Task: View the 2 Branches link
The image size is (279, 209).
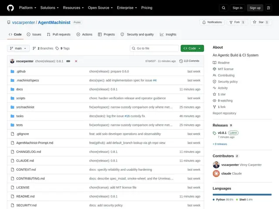Action: pos(43,48)
